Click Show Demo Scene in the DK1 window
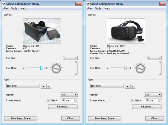168x125 pixels. (21, 118)
